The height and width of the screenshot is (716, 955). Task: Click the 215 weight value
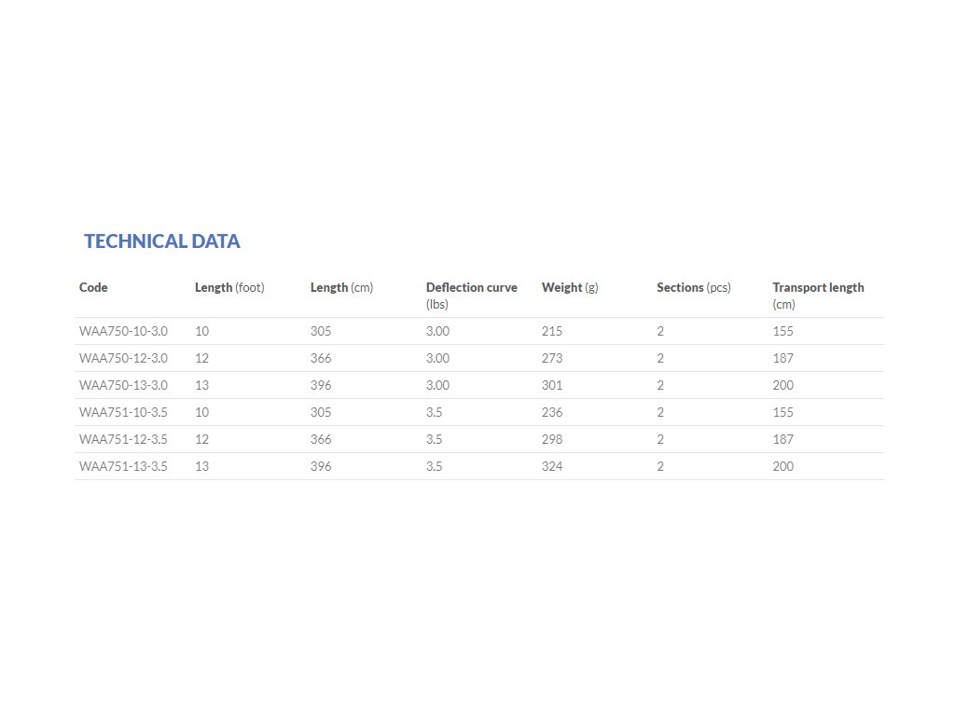click(x=552, y=332)
